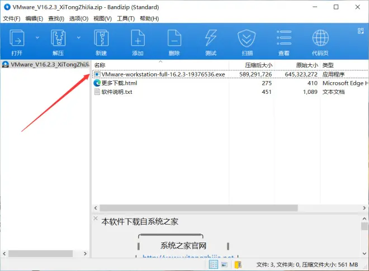Open the 编辑(E) menu
Image resolution: width=369 pixels, height=271 pixels.
coord(34,18)
